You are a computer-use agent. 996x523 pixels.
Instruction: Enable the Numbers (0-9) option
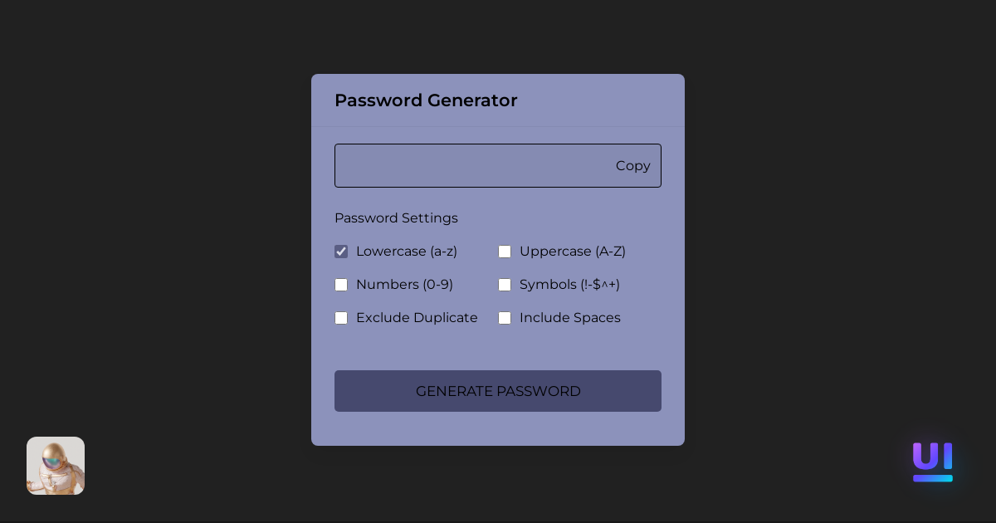341,285
